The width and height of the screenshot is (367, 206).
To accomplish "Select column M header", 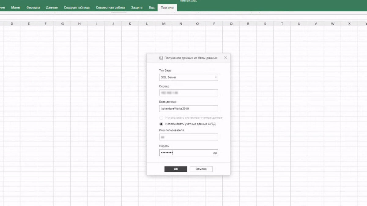I will click(x=164, y=23).
